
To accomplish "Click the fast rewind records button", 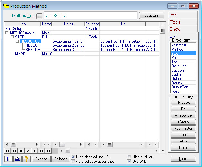I will [x=14, y=151].
